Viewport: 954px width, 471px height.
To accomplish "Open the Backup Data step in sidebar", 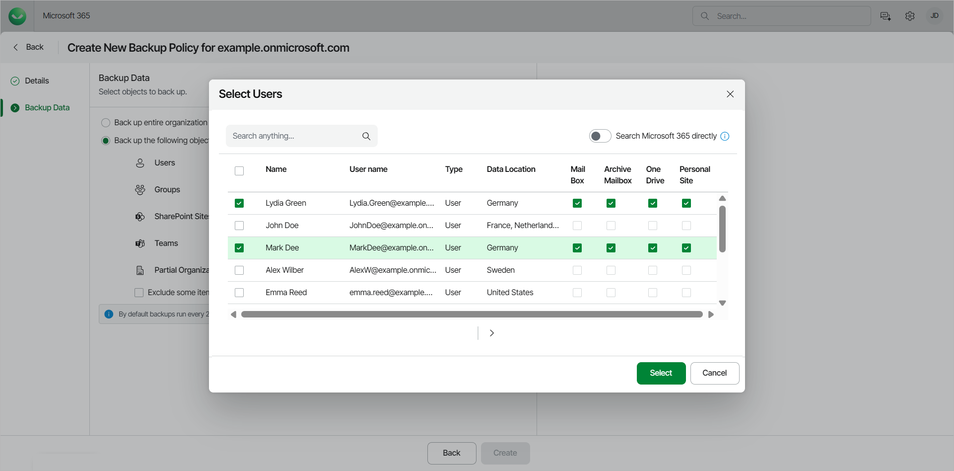I will pyautogui.click(x=47, y=108).
